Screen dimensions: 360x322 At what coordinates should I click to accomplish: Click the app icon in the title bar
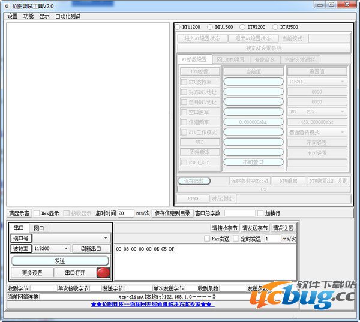click(x=6, y=5)
